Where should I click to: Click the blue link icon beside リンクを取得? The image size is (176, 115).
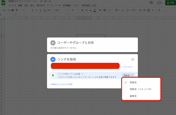click(x=53, y=59)
